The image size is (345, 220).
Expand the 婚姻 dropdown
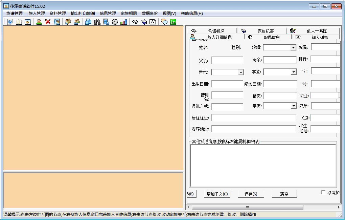293,48
